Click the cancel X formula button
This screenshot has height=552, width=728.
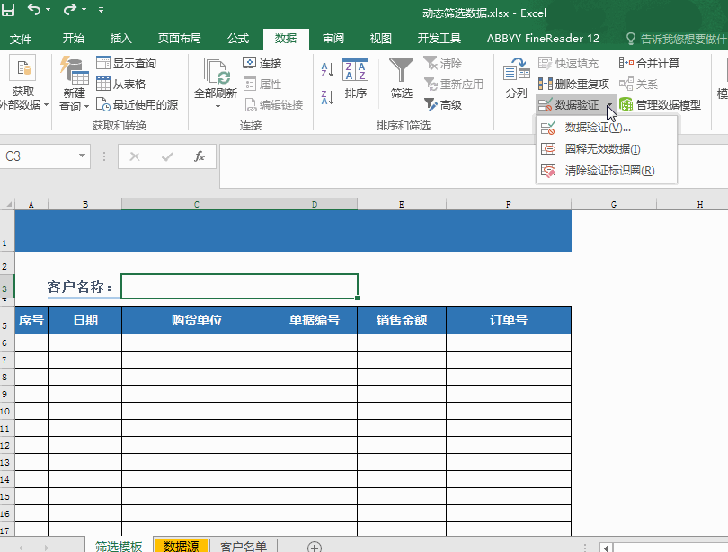[135, 156]
